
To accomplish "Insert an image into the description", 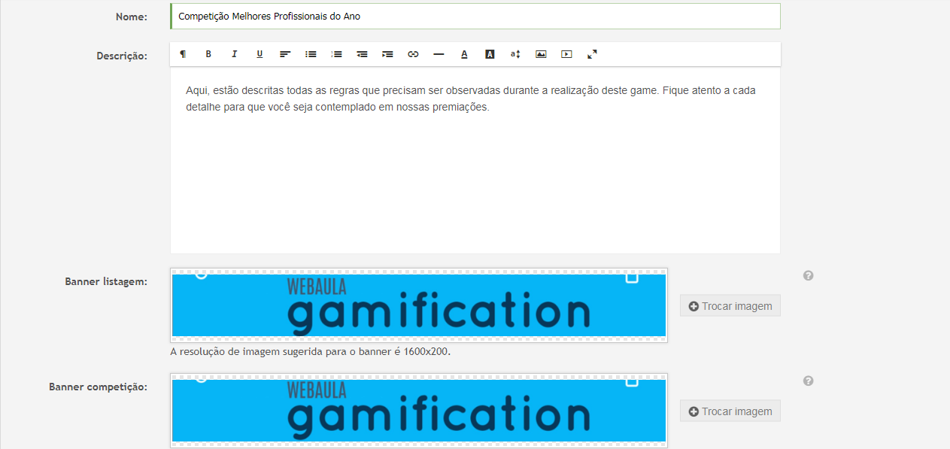I will coord(541,54).
